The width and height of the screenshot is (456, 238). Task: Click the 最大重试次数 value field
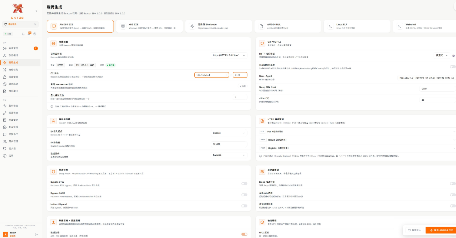coord(241,97)
